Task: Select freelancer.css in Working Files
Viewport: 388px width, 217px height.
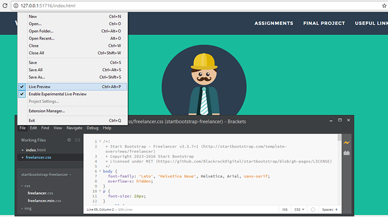Action: (x=50, y=157)
